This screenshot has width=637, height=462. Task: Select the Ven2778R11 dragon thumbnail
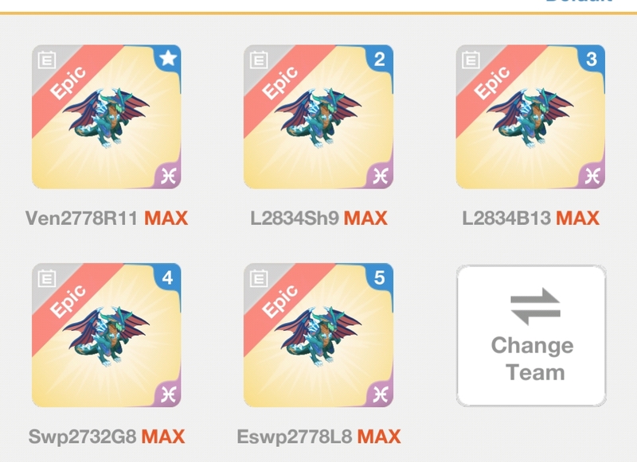coord(107,117)
